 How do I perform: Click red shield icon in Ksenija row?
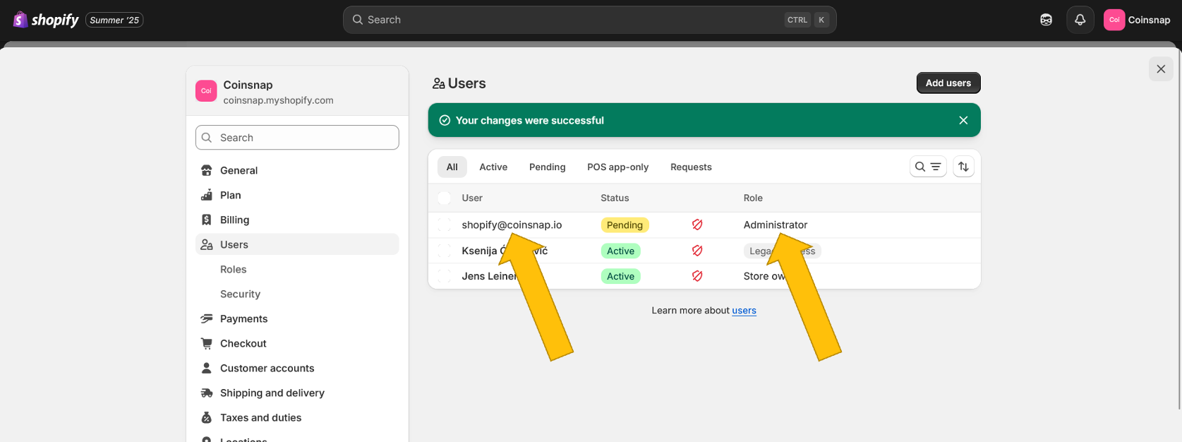click(697, 251)
